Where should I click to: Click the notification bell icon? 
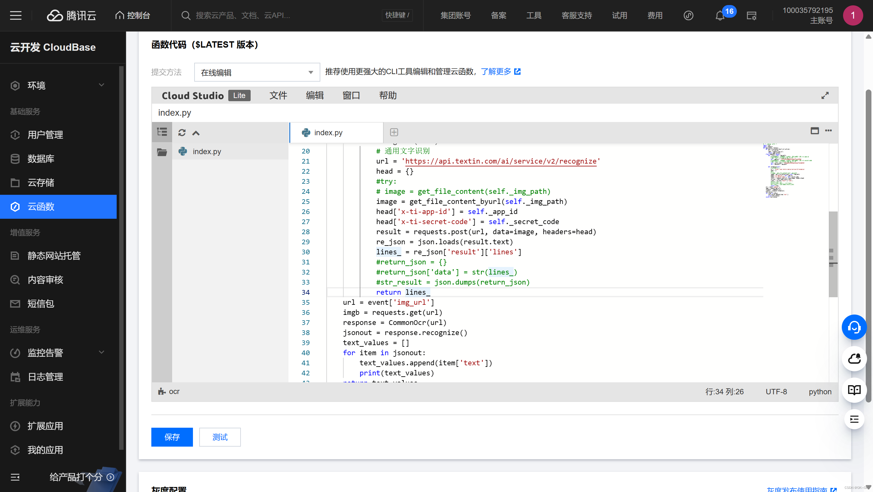(719, 15)
